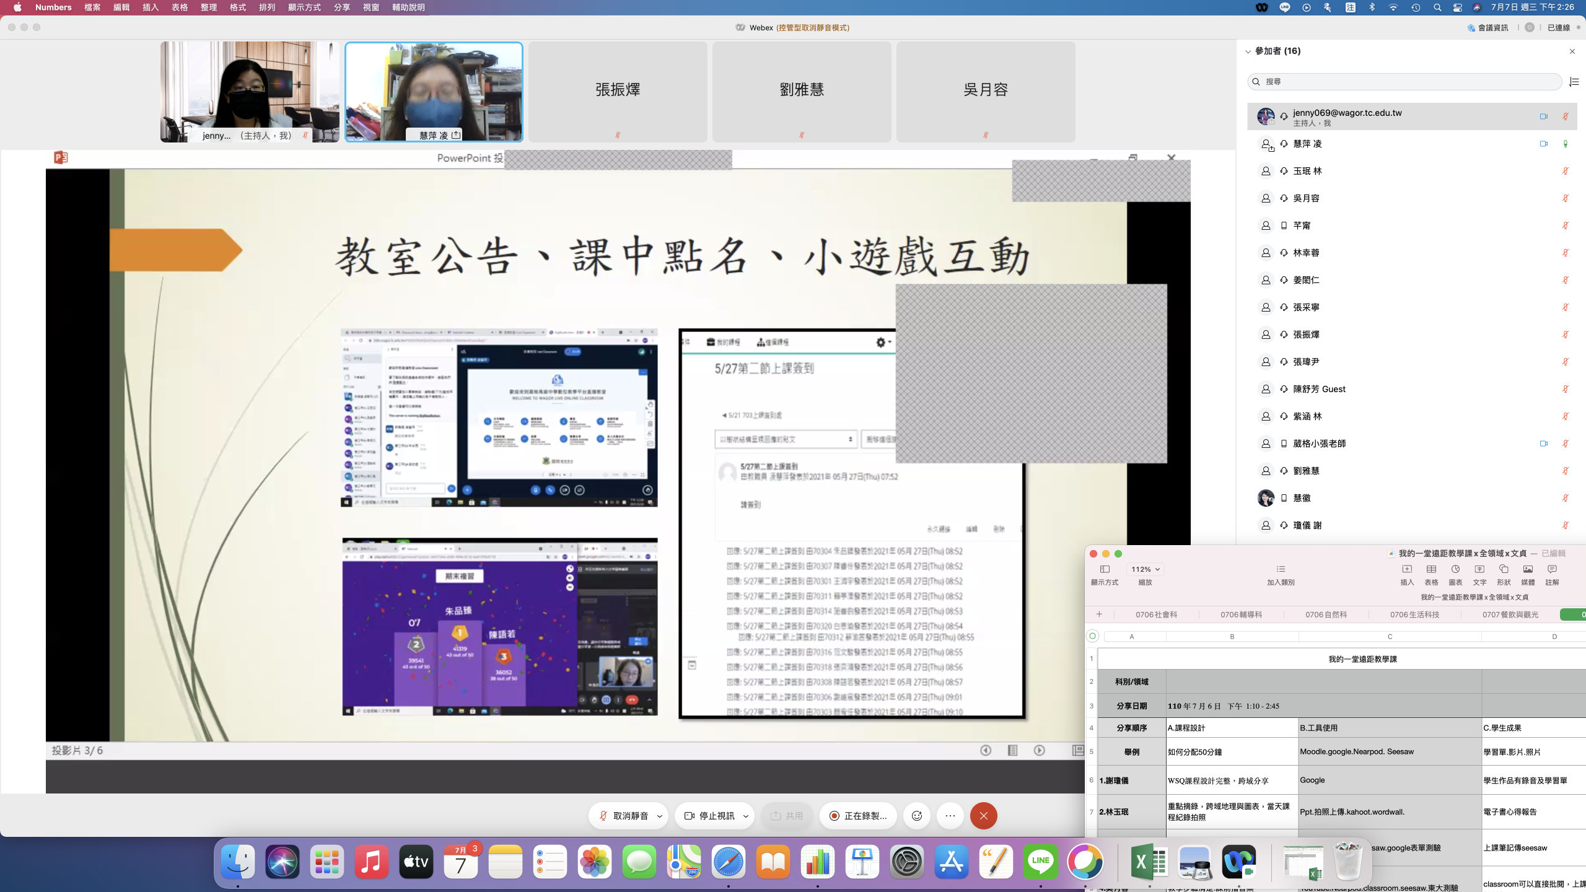Screen dimensions: 1586x892
Task: End meeting with red X button
Action: (x=983, y=816)
